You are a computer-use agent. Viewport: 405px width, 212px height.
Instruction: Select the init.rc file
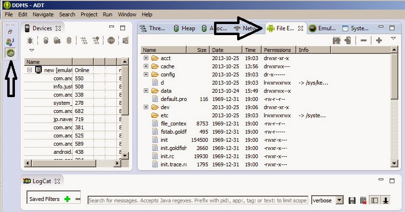167,156
